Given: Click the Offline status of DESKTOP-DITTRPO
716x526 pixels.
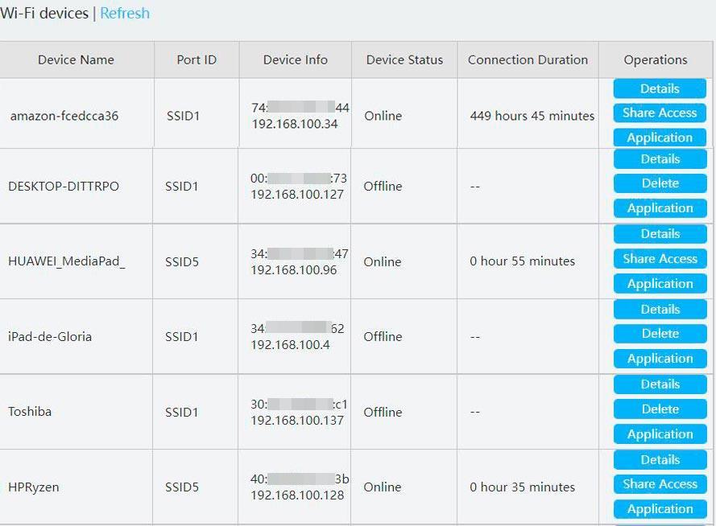Looking at the screenshot, I should (383, 186).
